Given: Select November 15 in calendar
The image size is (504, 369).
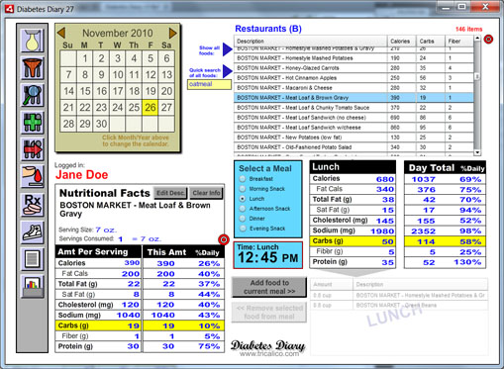Looking at the screenshot, I should tap(85, 91).
